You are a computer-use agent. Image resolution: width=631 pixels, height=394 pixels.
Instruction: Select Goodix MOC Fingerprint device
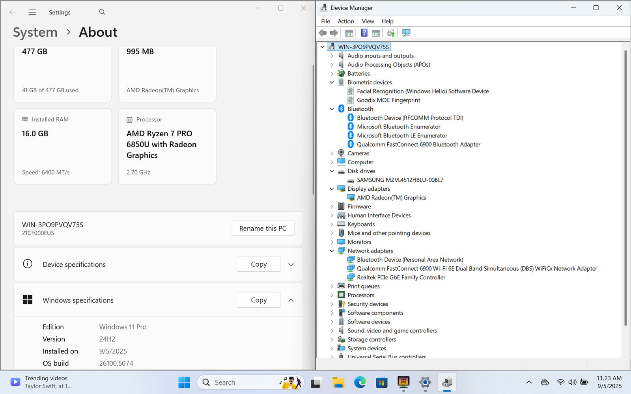(388, 100)
